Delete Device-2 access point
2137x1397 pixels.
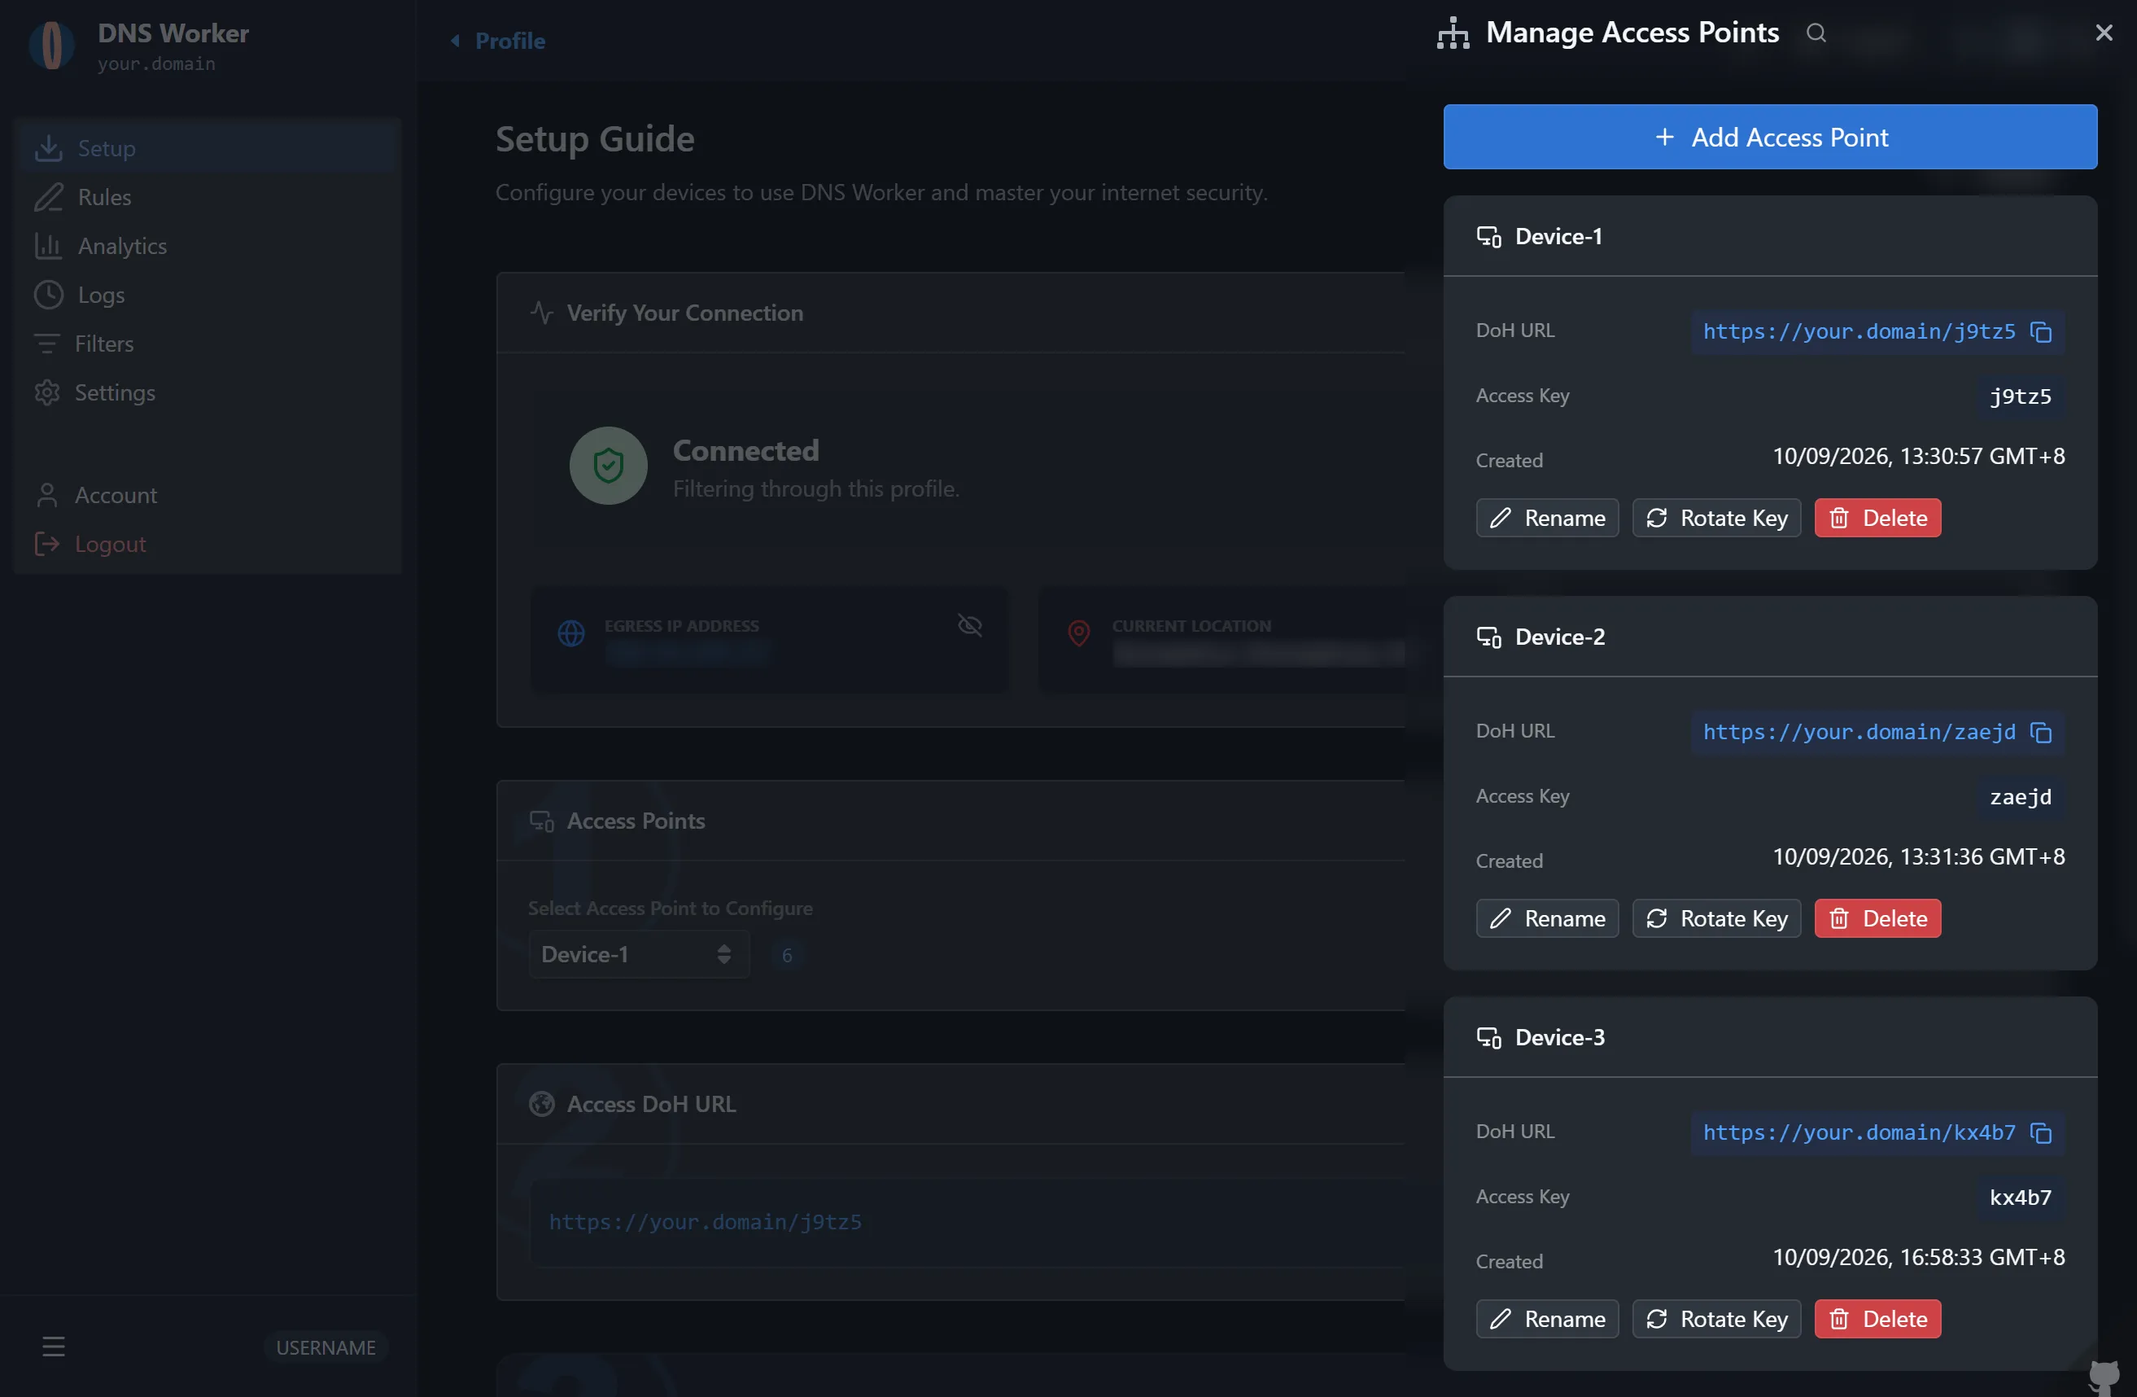click(x=1877, y=919)
